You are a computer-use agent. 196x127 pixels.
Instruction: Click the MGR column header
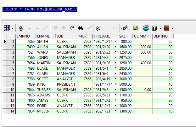(85, 36)
